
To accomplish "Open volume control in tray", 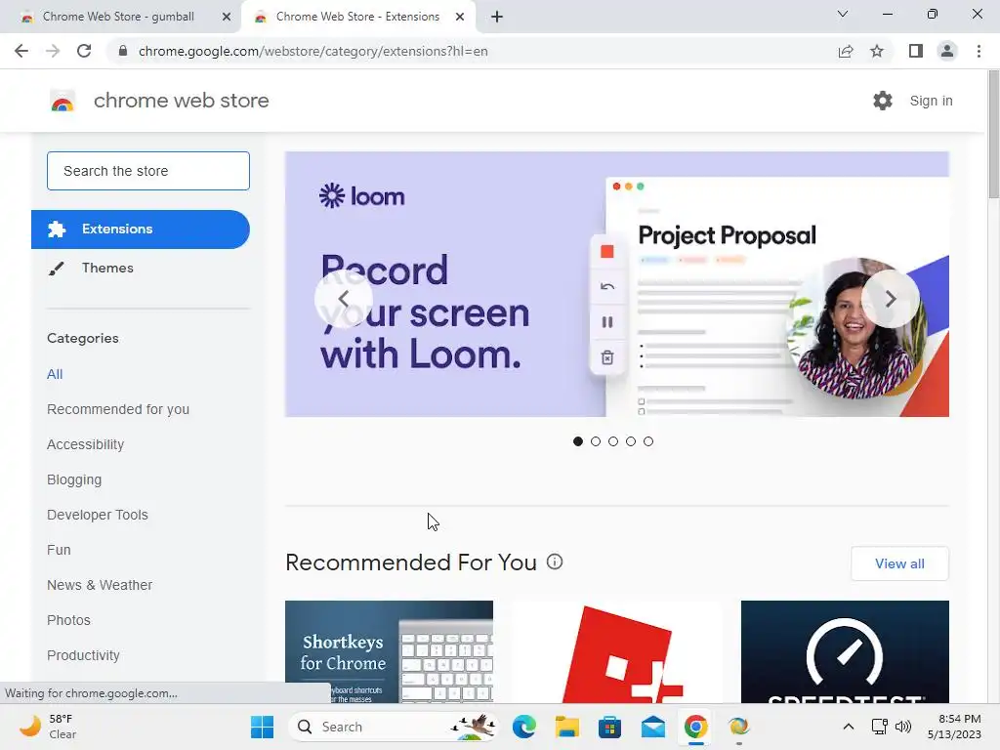I will click(903, 727).
